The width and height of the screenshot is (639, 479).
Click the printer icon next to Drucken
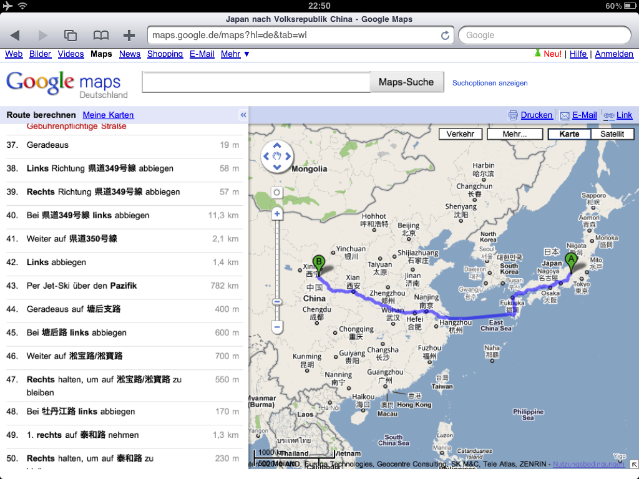pyautogui.click(x=513, y=115)
